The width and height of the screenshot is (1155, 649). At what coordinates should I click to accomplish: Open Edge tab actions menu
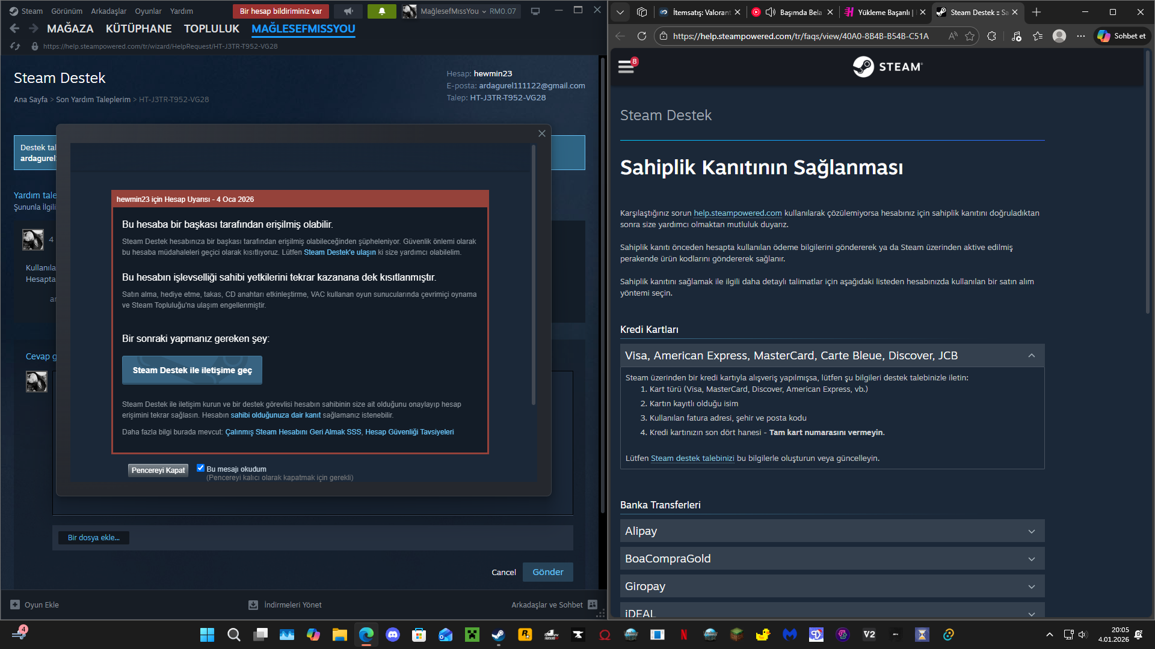click(x=620, y=12)
